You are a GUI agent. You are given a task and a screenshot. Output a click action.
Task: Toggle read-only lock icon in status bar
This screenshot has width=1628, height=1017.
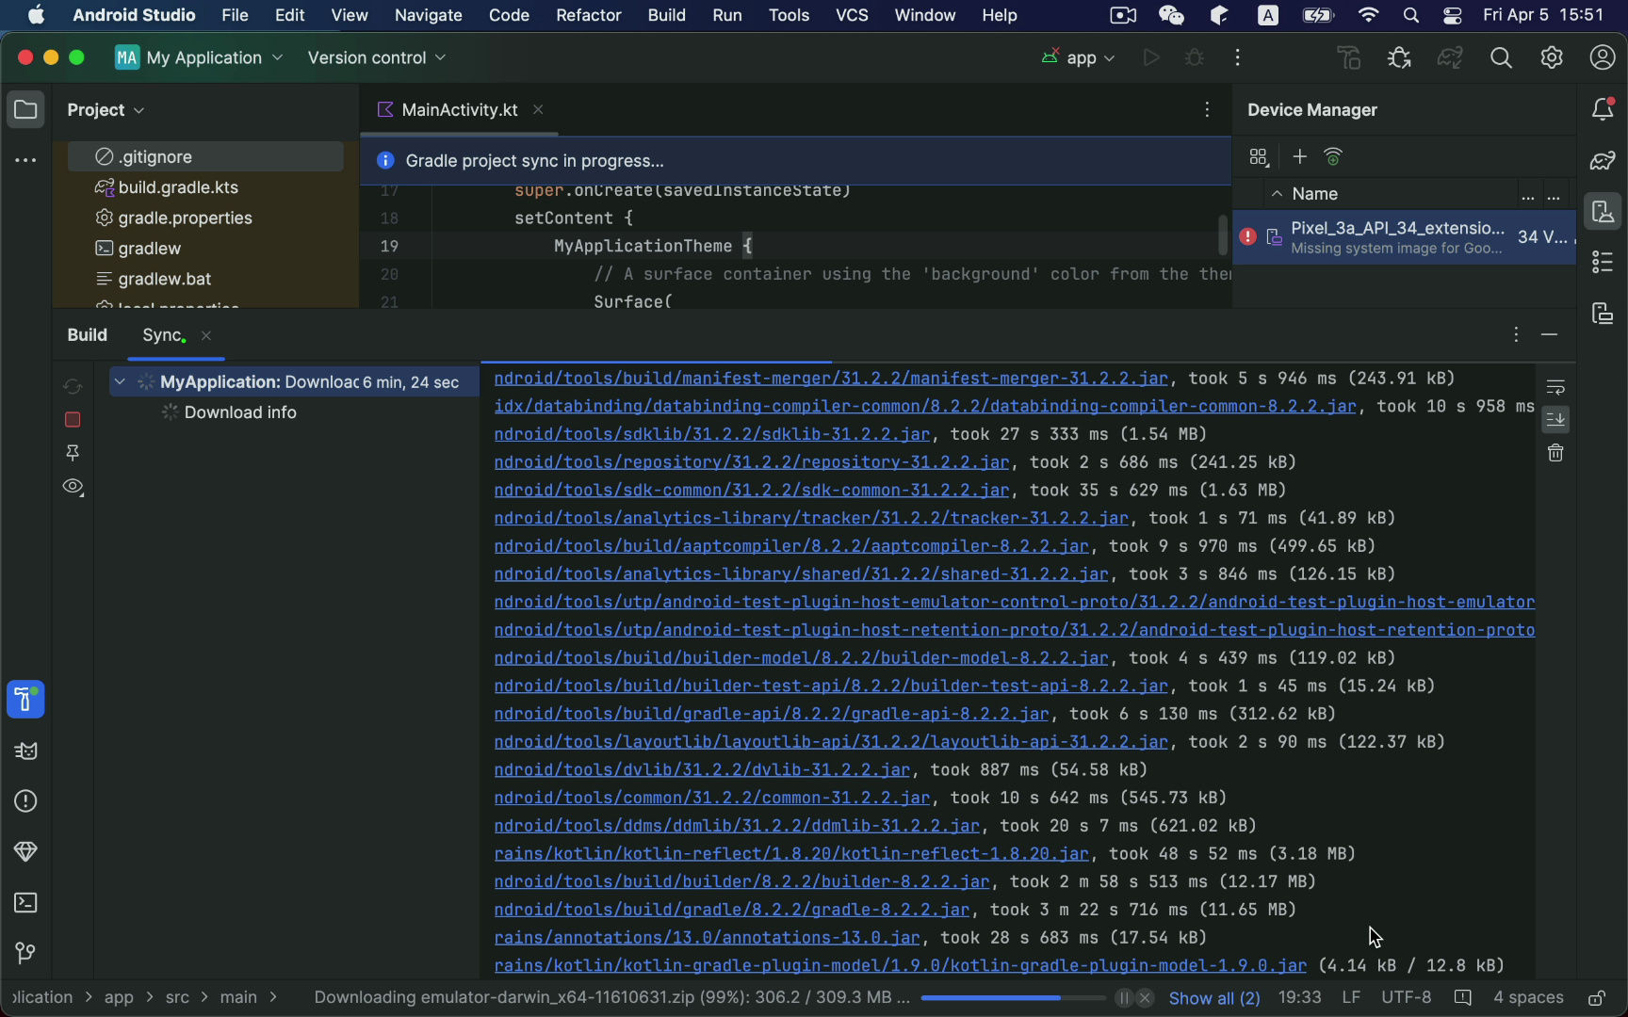point(1597,998)
